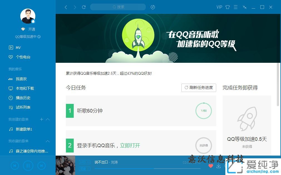Open the skin changer shirt icon
This screenshot has height=175, width=281.
(x=228, y=7)
